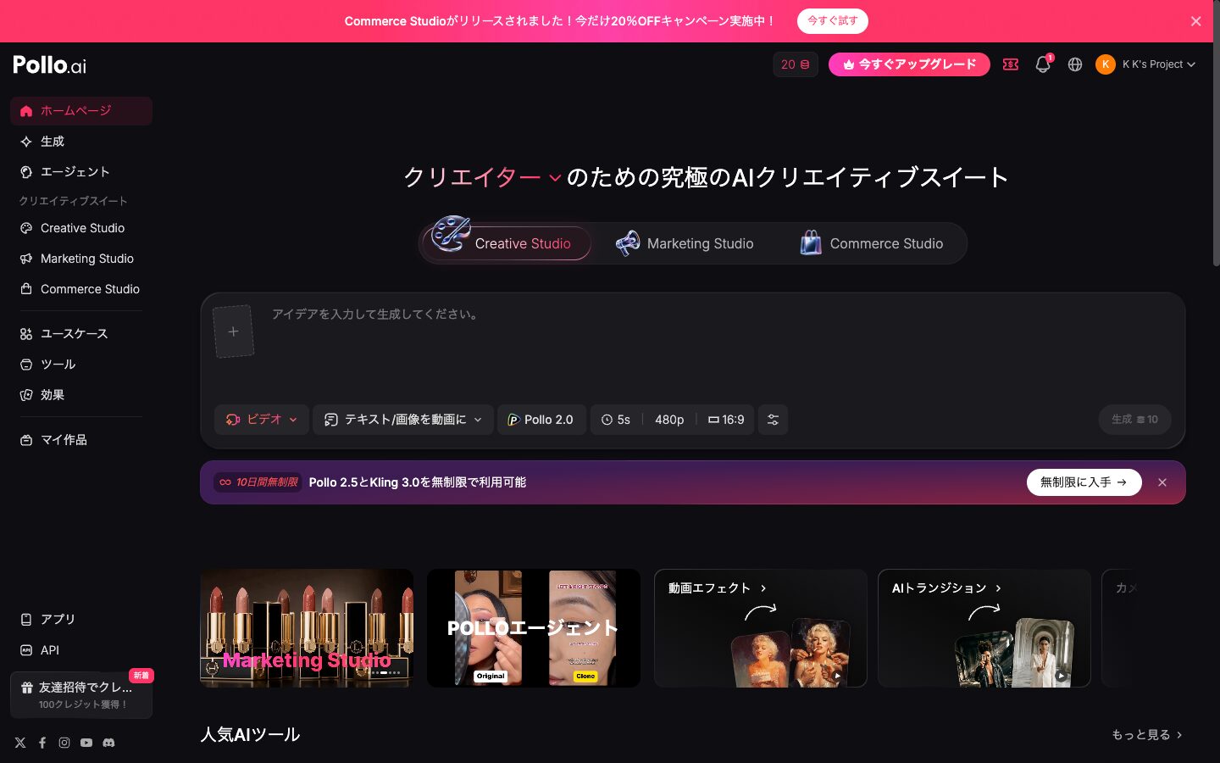Viewport: 1220px width, 763px height.
Task: Open ユースケース in the sidebar
Action: 81,334
